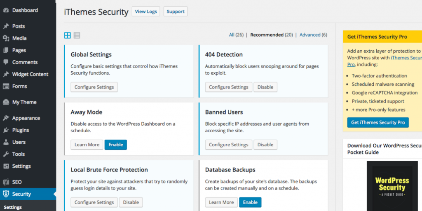This screenshot has height=211, width=422.
Task: Click the Settings sliders icon in sidebar
Action: click(6, 166)
